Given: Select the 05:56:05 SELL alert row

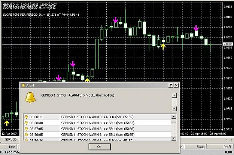Looking at the screenshot, I should pyautogui.click(x=97, y=135).
